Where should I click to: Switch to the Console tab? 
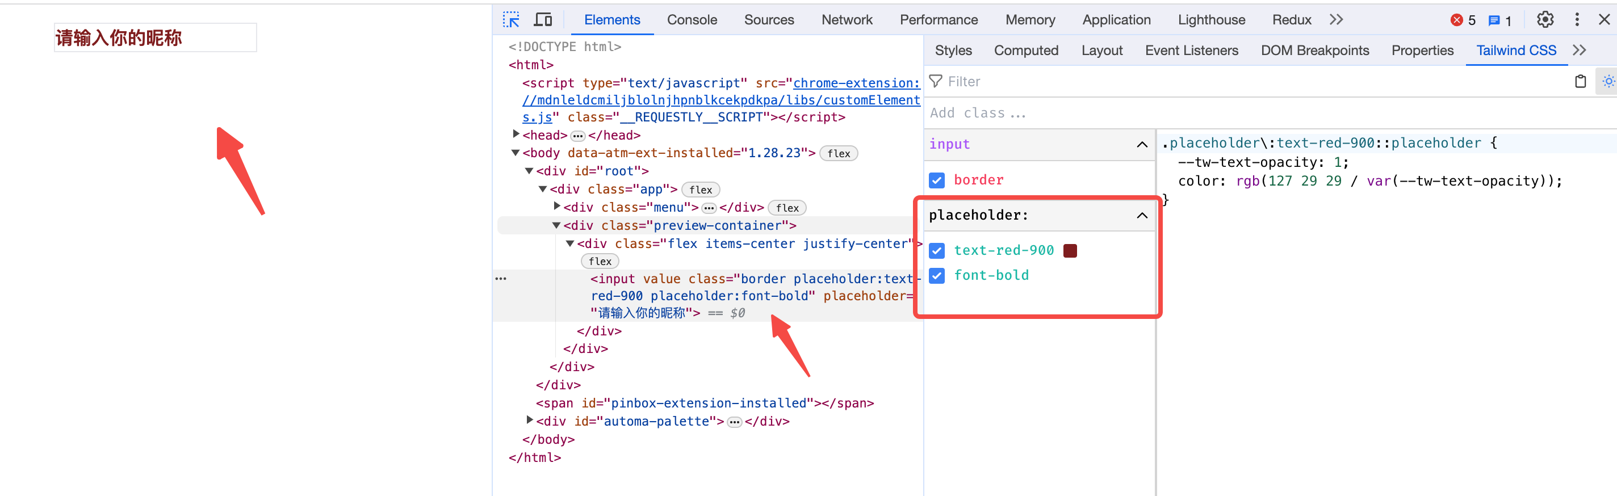coord(692,19)
